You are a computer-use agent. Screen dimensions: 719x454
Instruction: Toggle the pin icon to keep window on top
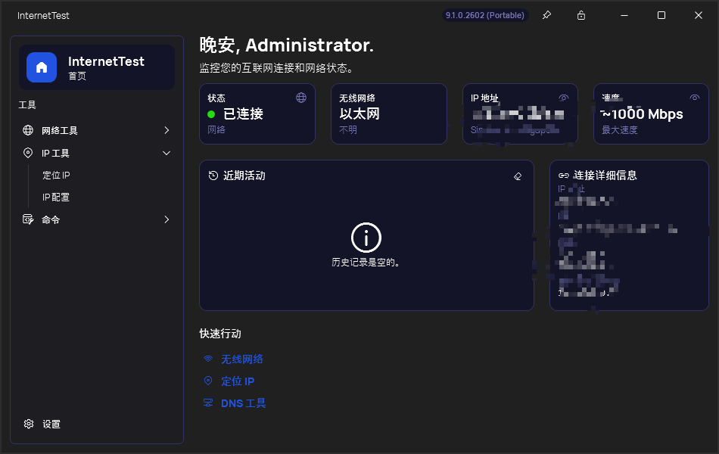[x=546, y=15]
